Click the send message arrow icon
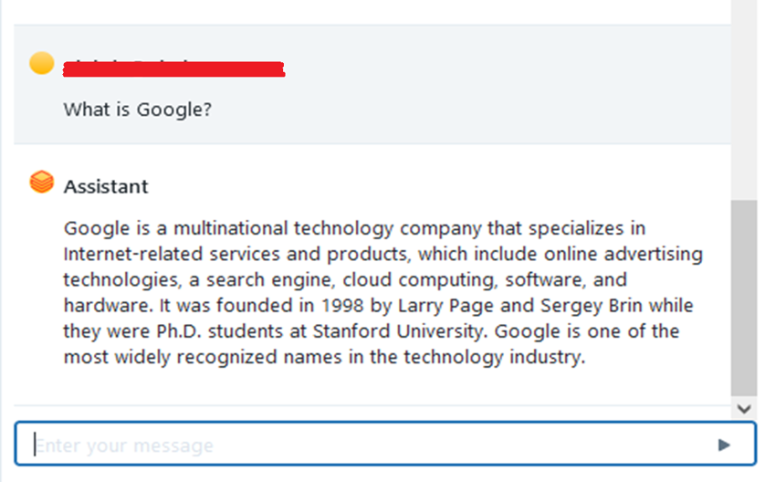765x482 pixels. point(724,445)
